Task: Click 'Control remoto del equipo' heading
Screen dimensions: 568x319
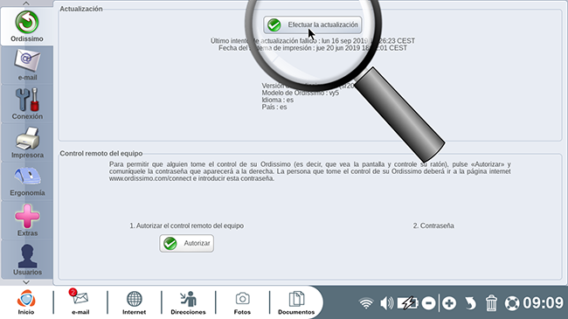Action: 101,153
